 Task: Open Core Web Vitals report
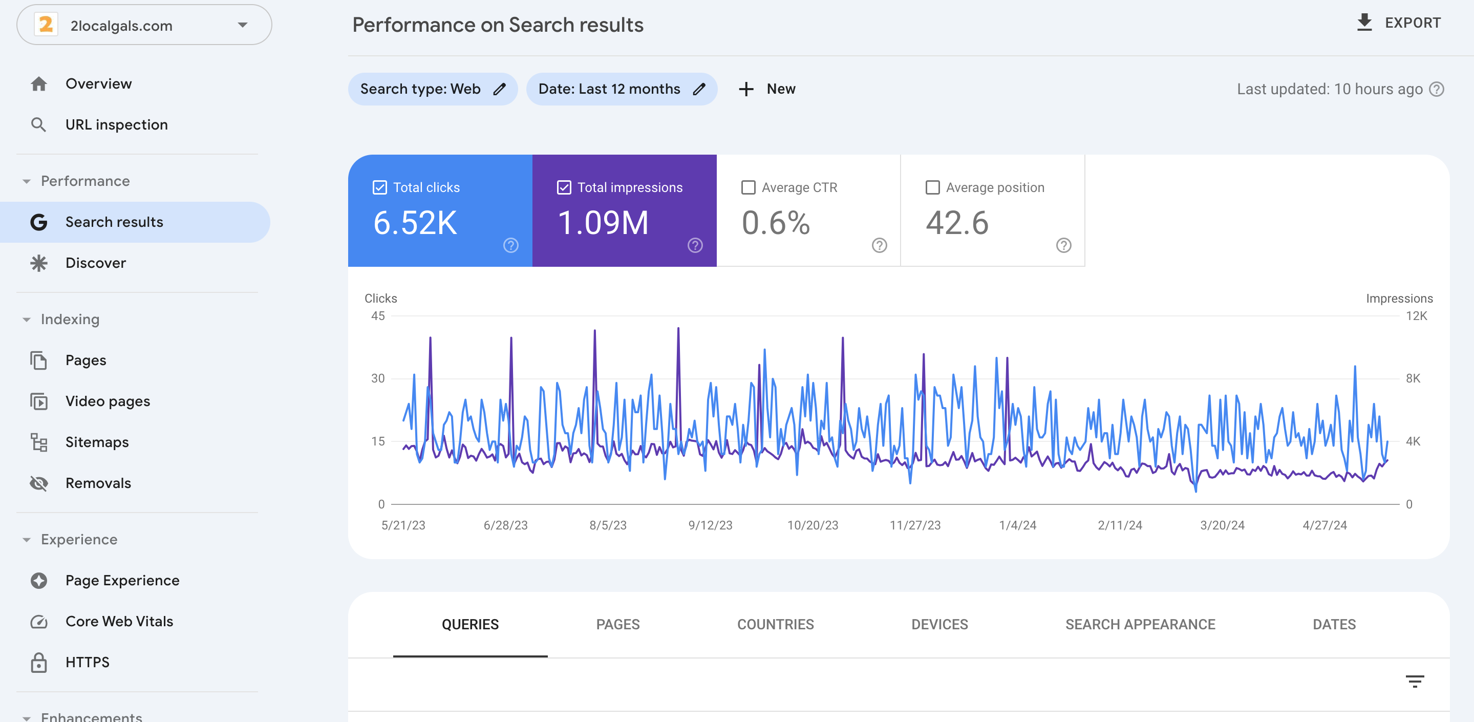[x=119, y=621]
